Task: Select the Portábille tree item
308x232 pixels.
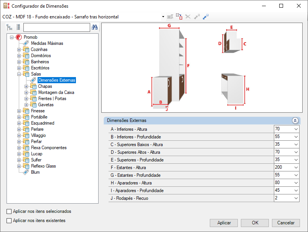Action: coord(39,117)
